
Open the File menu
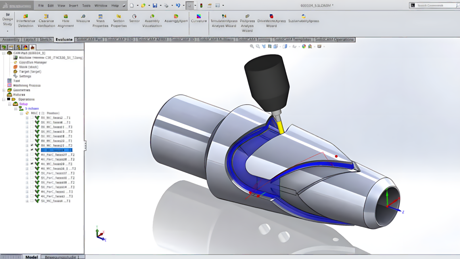[41, 5]
